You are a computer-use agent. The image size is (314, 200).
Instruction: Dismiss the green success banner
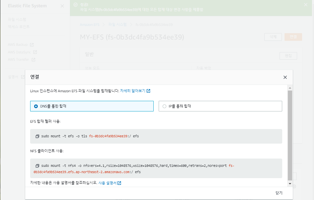click(x=306, y=5)
